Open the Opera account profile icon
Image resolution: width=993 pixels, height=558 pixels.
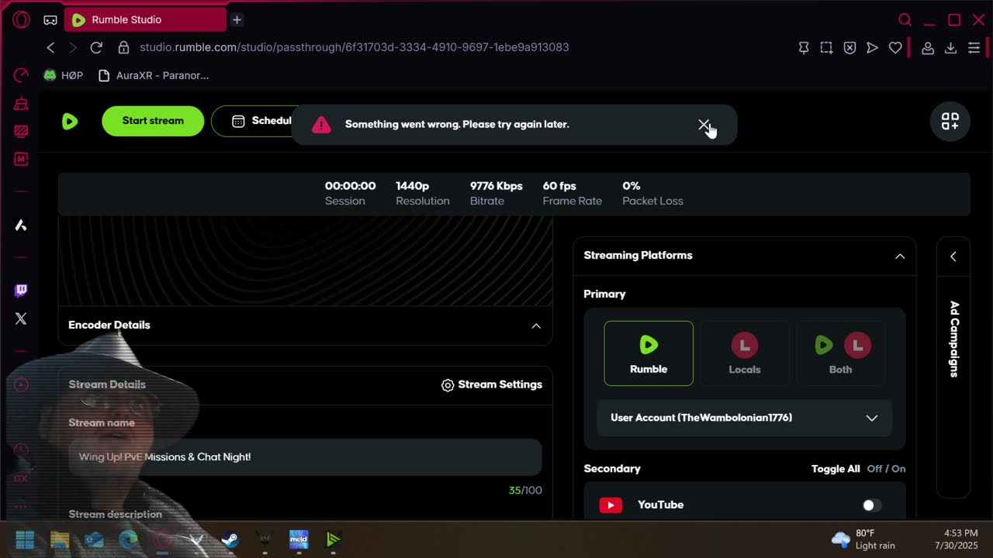[927, 48]
